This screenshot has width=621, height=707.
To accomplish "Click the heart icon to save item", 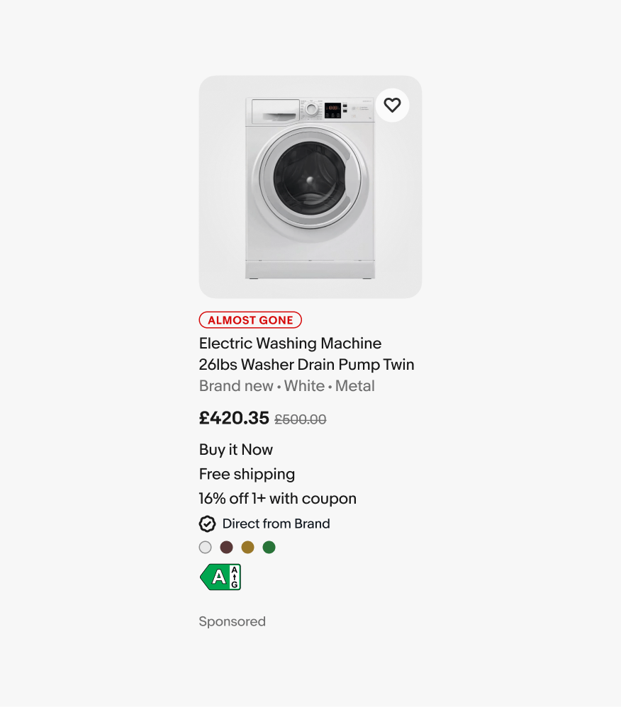I will pyautogui.click(x=392, y=106).
